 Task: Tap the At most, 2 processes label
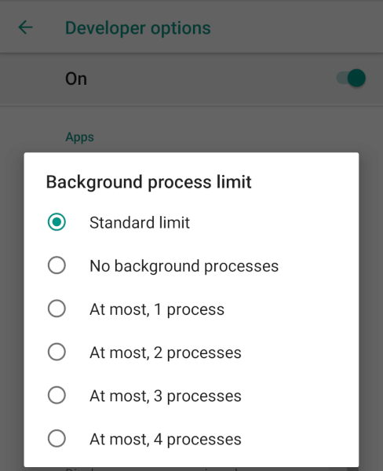pyautogui.click(x=166, y=352)
